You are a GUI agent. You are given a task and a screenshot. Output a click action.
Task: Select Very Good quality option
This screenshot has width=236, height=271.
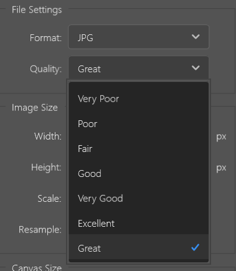tap(138, 199)
